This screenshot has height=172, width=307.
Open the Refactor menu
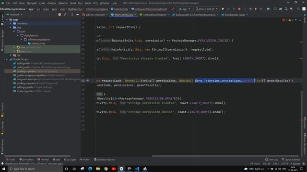click(x=63, y=3)
